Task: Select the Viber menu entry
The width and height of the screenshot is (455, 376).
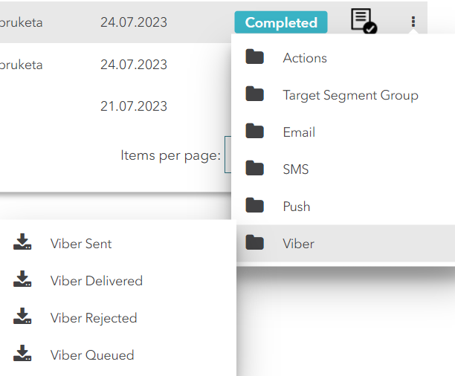Action: [x=298, y=244]
